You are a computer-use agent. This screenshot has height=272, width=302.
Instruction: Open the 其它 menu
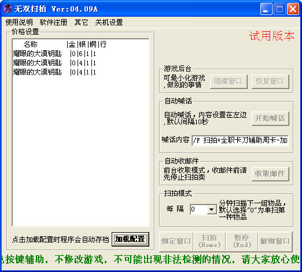(81, 23)
